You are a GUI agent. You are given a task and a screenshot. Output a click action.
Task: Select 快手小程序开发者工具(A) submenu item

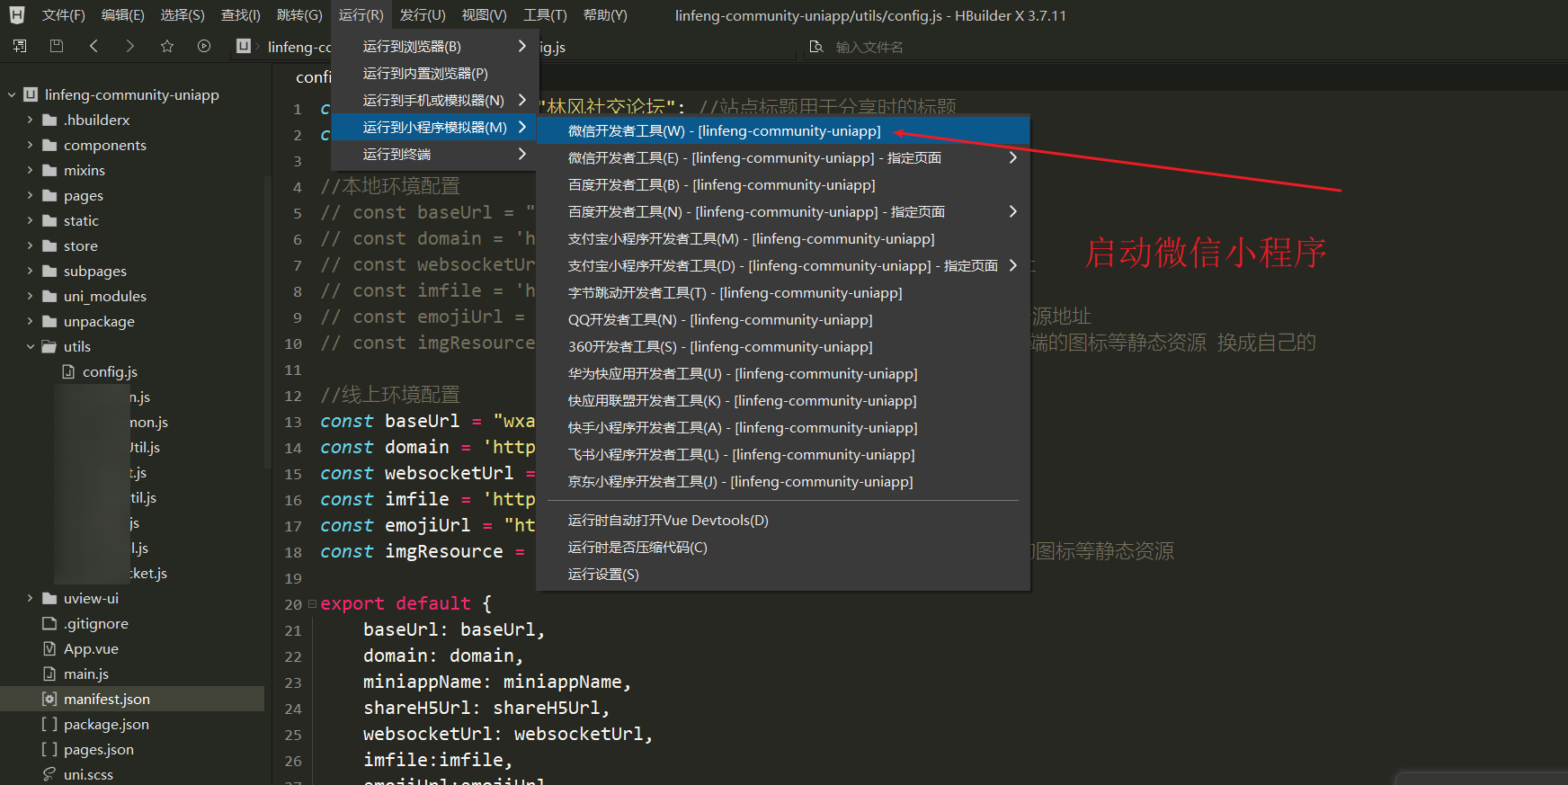click(x=783, y=427)
